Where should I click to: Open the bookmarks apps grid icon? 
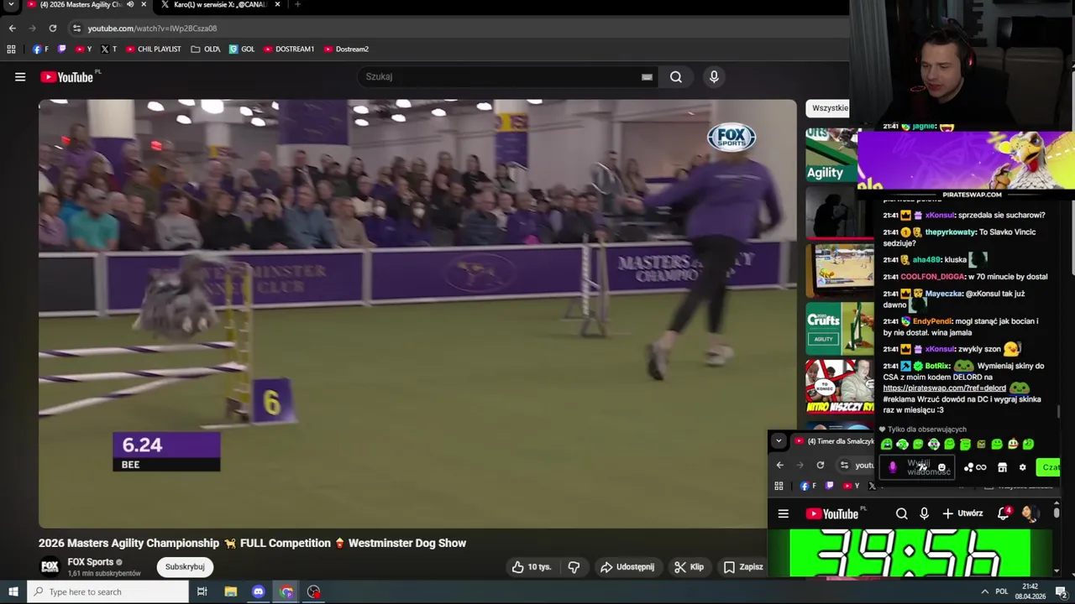(11, 49)
